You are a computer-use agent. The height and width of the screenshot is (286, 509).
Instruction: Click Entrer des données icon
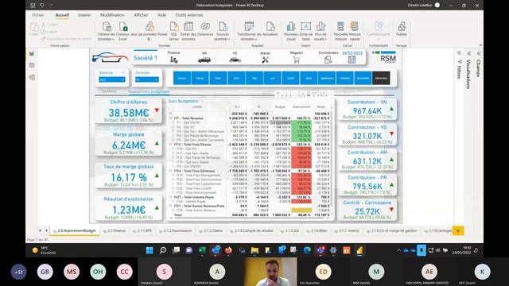pos(188,27)
